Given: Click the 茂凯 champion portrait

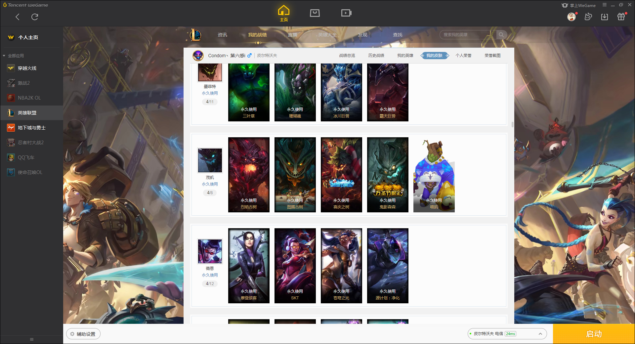Looking at the screenshot, I should [x=210, y=160].
